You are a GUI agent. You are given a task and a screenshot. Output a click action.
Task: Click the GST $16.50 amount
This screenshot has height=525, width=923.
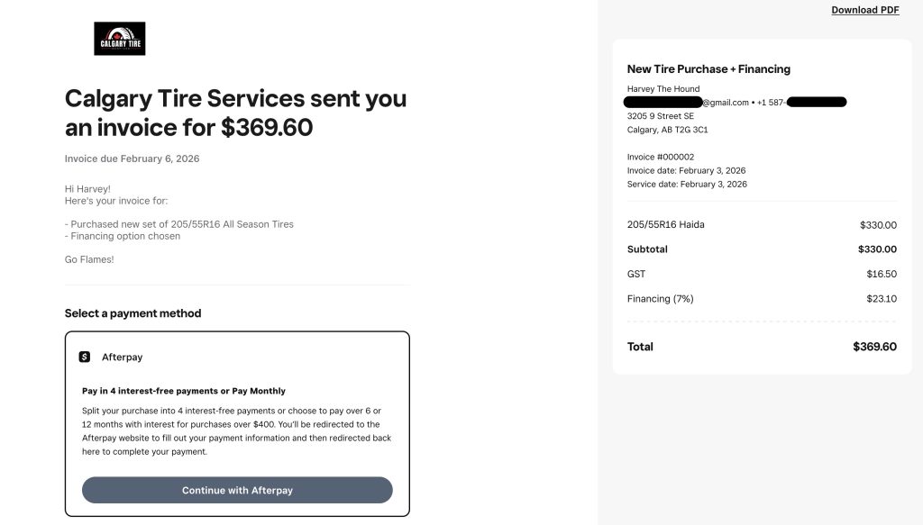pos(881,275)
